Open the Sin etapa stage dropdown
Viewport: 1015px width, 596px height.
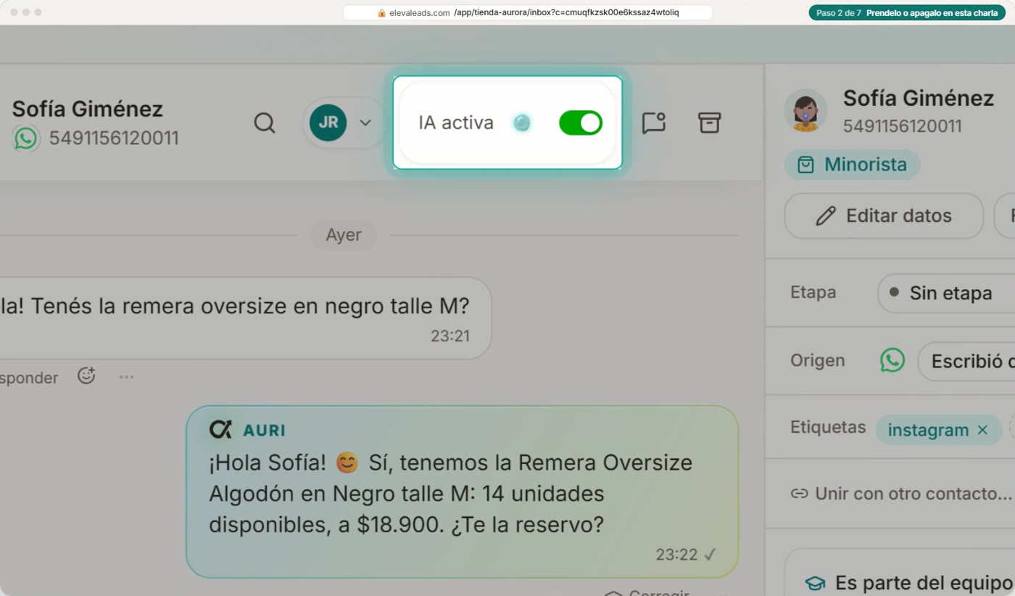(946, 293)
